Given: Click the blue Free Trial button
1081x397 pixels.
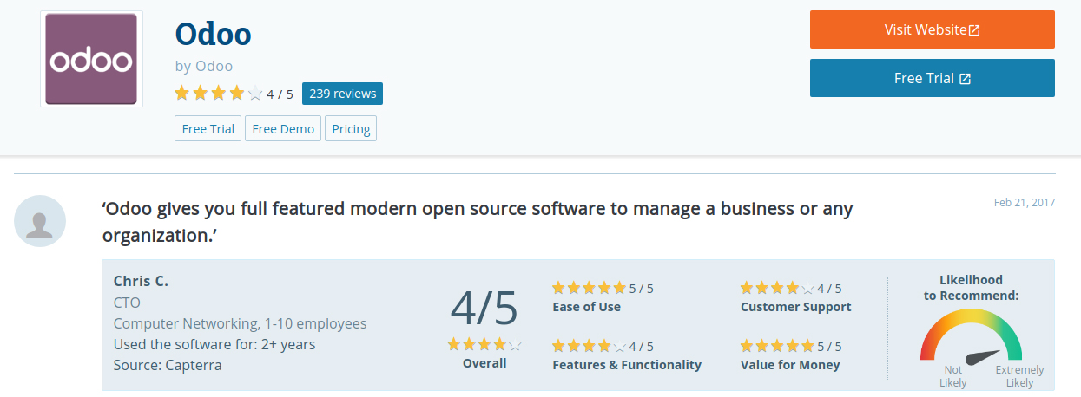Looking at the screenshot, I should (932, 78).
